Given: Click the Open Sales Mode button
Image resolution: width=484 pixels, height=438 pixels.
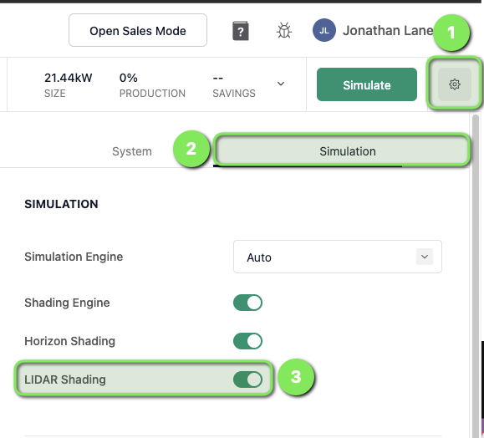Looking at the screenshot, I should 138,30.
